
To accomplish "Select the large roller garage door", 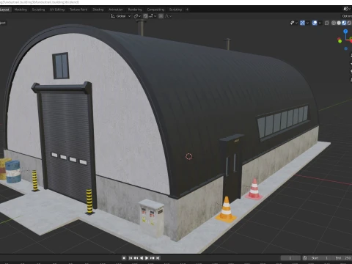I will pos(66,147).
